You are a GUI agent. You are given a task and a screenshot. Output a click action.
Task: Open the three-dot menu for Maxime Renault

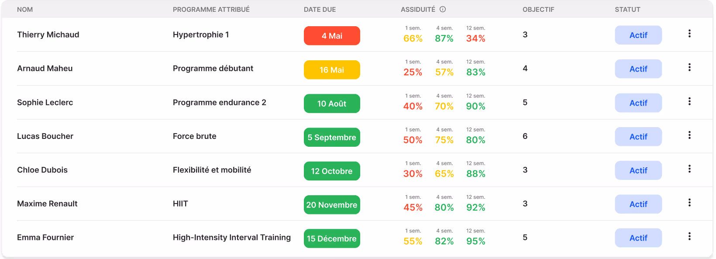(689, 203)
